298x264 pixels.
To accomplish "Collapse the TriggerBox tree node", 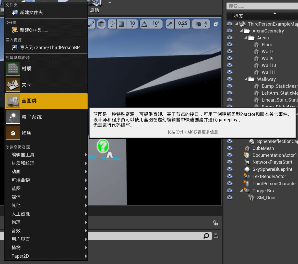I will coord(241,190).
